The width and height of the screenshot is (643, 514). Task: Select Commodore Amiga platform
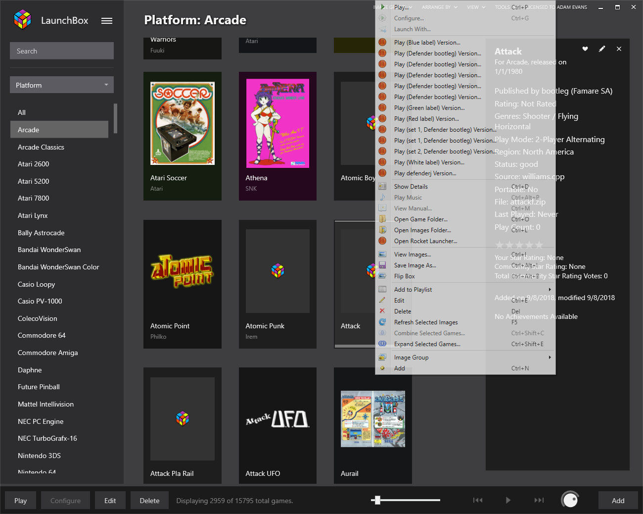[59, 353]
